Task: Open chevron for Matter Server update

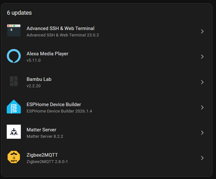Action: (202, 133)
